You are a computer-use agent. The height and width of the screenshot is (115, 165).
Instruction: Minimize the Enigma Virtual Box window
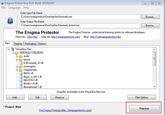click(145, 3)
